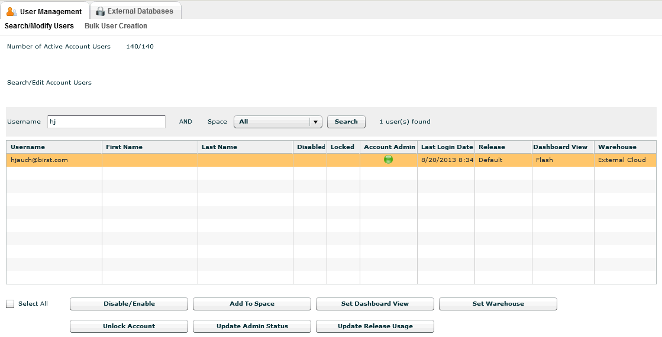Switch to the External Databases tab
Viewport: 662px width, 337px height.
point(140,11)
